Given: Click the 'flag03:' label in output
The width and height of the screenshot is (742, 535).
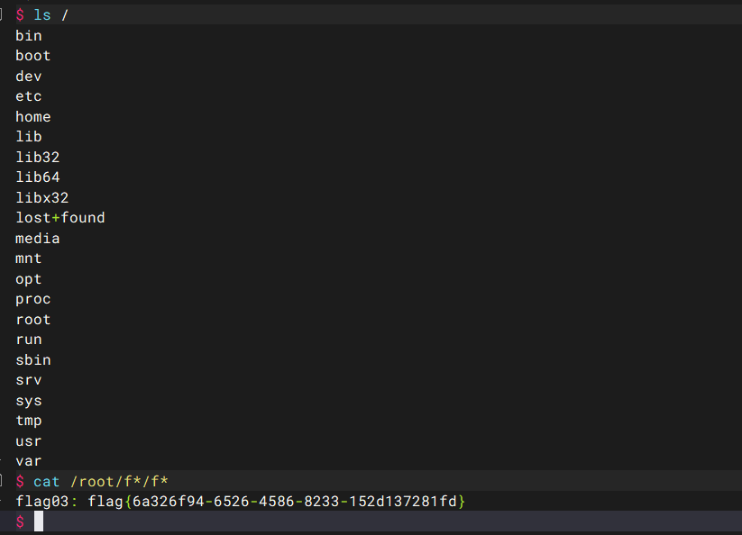Looking at the screenshot, I should tap(46, 502).
